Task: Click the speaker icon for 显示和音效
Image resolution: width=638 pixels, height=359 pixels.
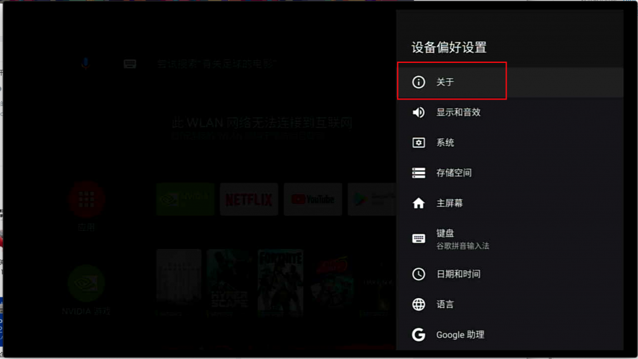Action: (x=418, y=113)
